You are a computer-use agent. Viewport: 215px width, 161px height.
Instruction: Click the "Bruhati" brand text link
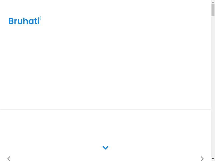[24, 21]
